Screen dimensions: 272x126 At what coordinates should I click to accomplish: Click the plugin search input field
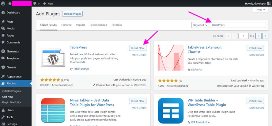click(x=238, y=25)
